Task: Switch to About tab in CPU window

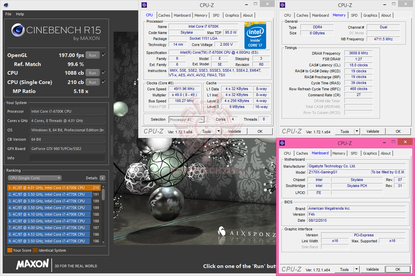Action: pos(248,15)
